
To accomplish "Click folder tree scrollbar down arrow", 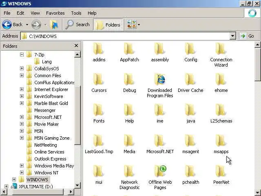I will click(x=77, y=185).
